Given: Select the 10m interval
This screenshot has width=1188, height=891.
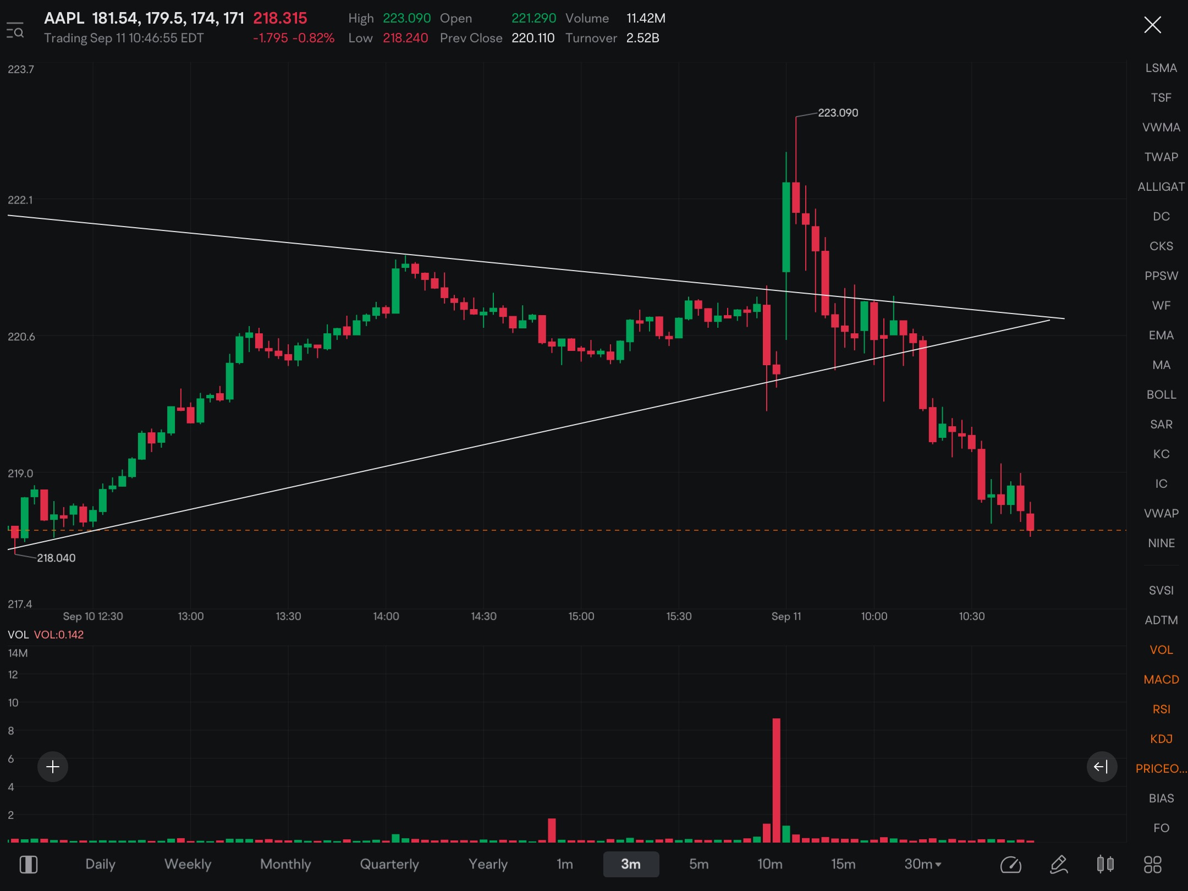Looking at the screenshot, I should [769, 864].
